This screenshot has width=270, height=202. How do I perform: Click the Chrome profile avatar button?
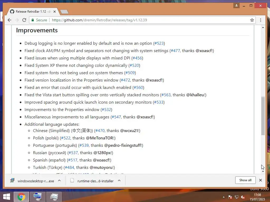point(237,6)
